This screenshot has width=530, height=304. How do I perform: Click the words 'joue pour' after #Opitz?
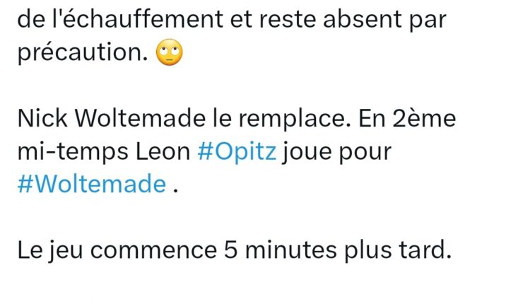(337, 152)
